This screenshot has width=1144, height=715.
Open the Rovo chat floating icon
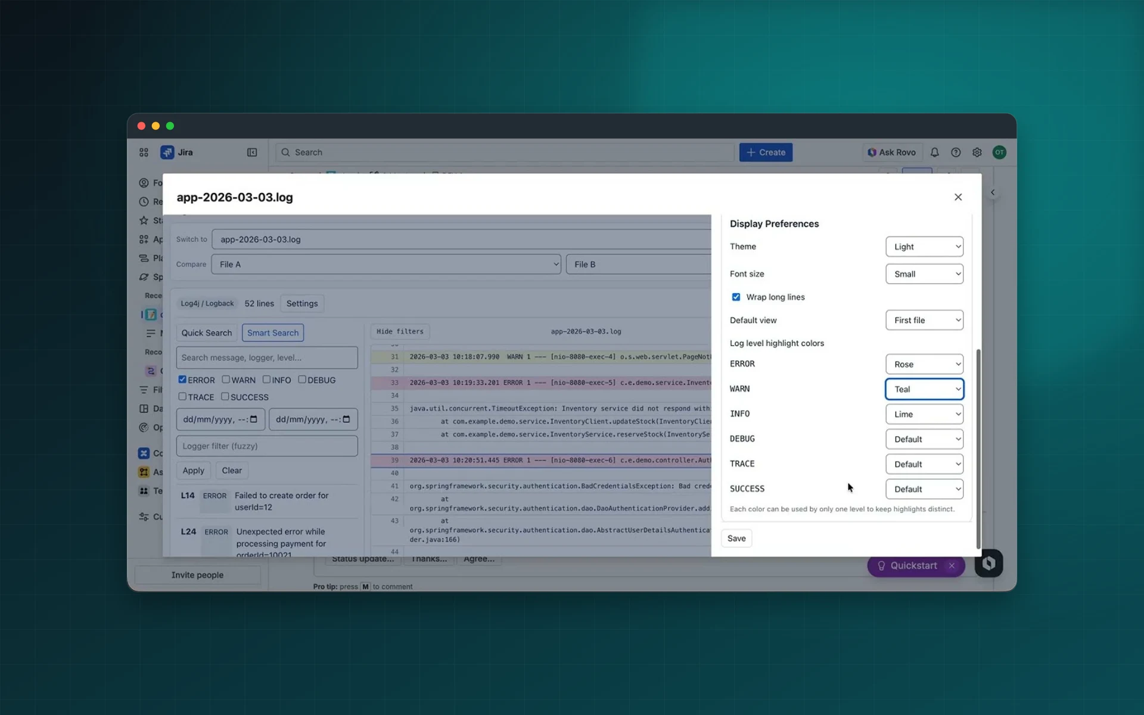[x=988, y=563]
